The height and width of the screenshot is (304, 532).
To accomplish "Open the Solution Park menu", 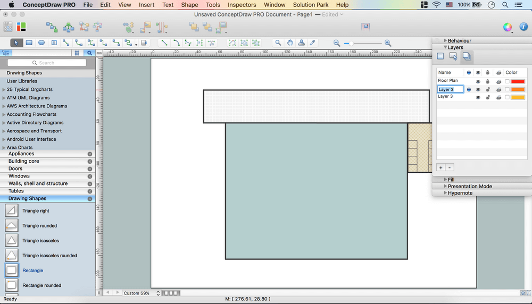I will coord(311,5).
